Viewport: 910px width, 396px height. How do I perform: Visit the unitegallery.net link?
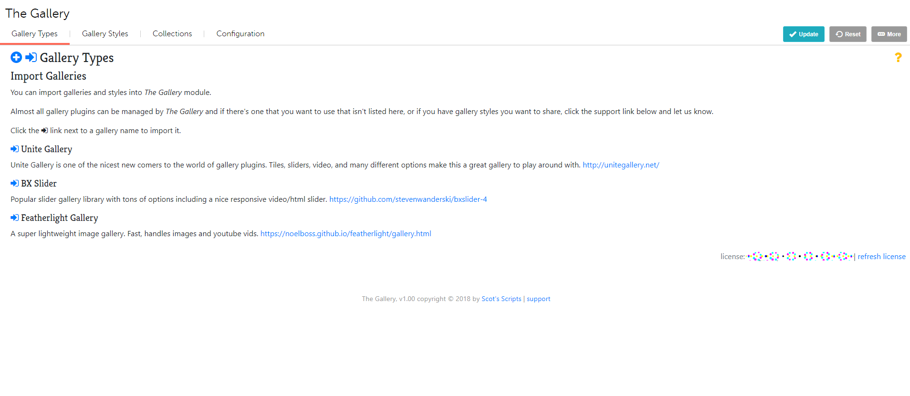(620, 165)
